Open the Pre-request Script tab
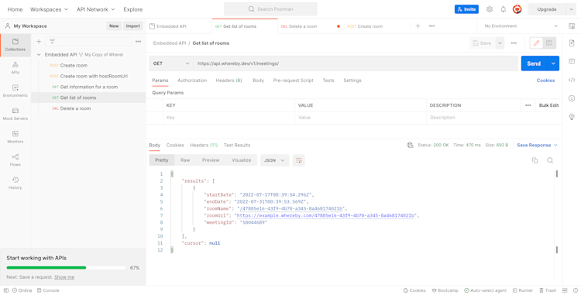 coord(293,81)
